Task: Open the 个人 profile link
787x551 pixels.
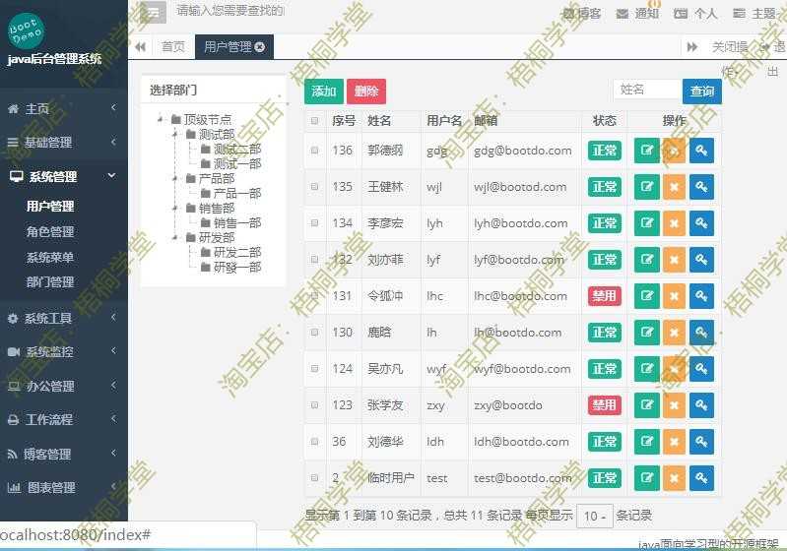Action: 695,14
